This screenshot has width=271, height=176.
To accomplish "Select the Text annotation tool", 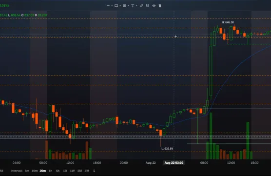I will point(133,6).
